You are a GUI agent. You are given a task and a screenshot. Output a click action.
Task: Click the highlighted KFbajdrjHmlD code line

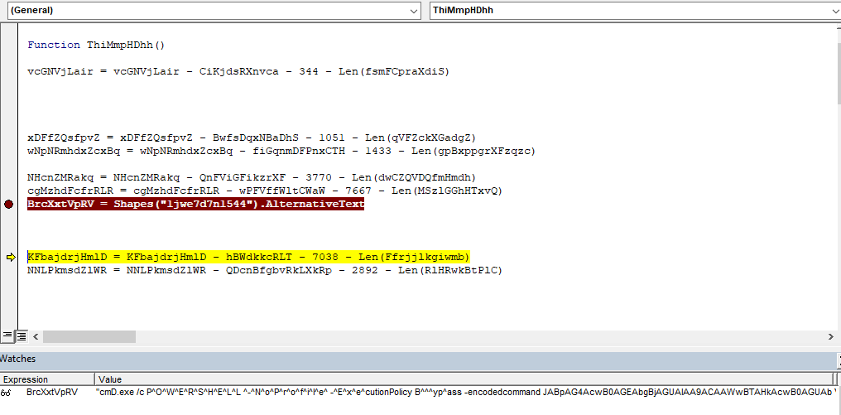tap(248, 257)
